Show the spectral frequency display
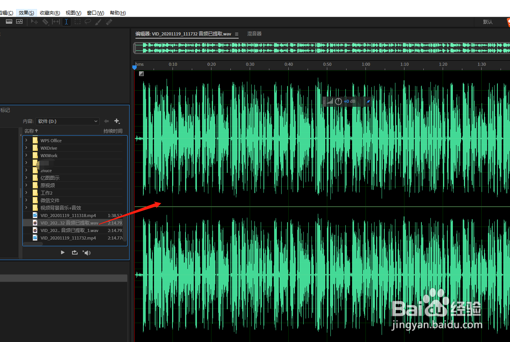Viewport: 510px width, 342px height. [9, 22]
